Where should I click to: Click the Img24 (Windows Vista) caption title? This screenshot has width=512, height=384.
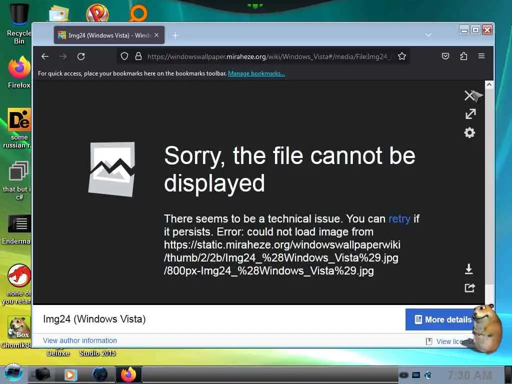coord(94,318)
